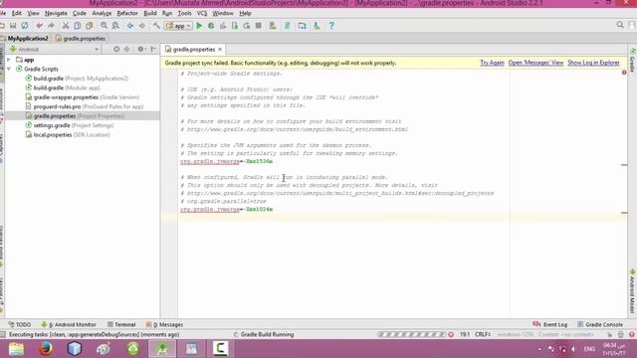Click the Find magnifier icon
The height and width of the screenshot is (358, 637).
(x=104, y=26)
